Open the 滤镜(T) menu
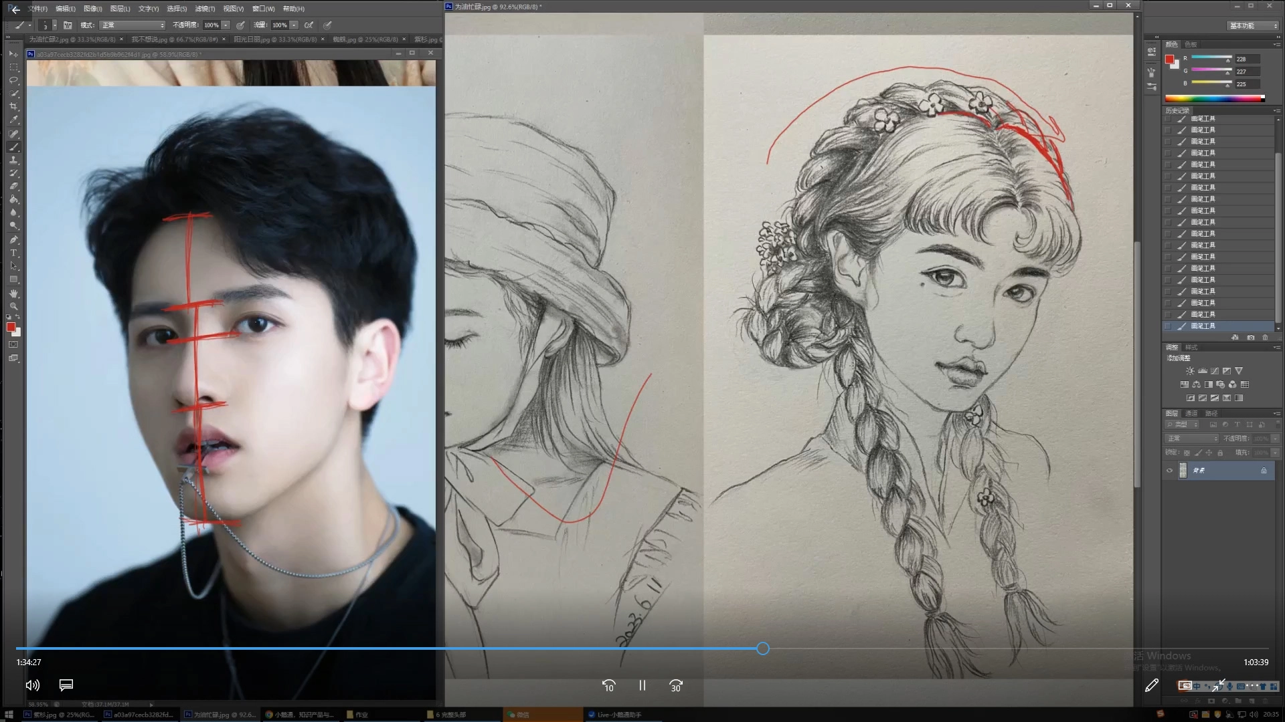1285x722 pixels. (x=205, y=9)
